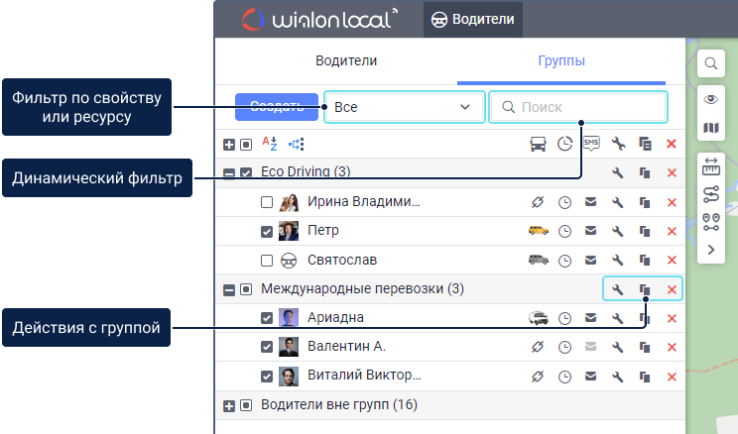The height and width of the screenshot is (434, 738).
Task: Check the Ирина Владими… driver checkbox
Action: pos(267,202)
